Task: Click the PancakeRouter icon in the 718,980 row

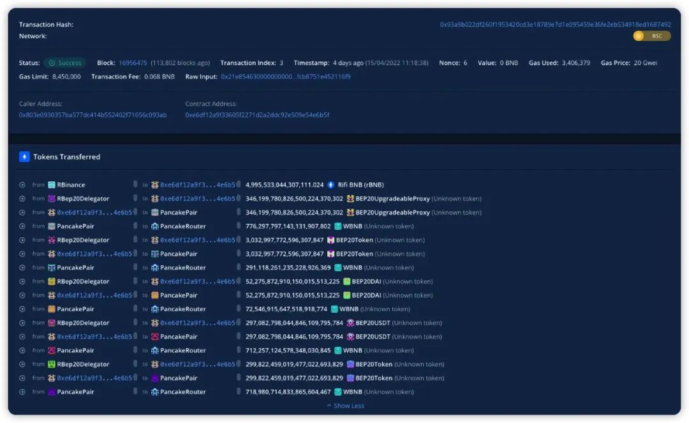Action: click(x=154, y=392)
